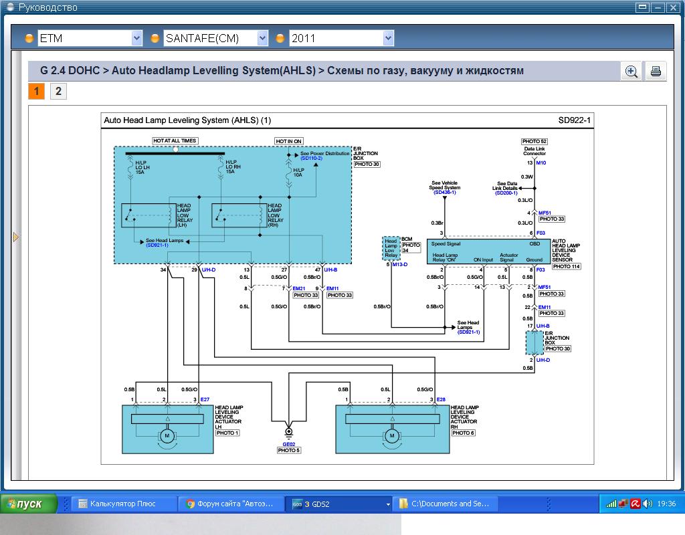Open PHOTO 6 for actuator RH
Screen dimensions: 685x535
click(x=463, y=433)
